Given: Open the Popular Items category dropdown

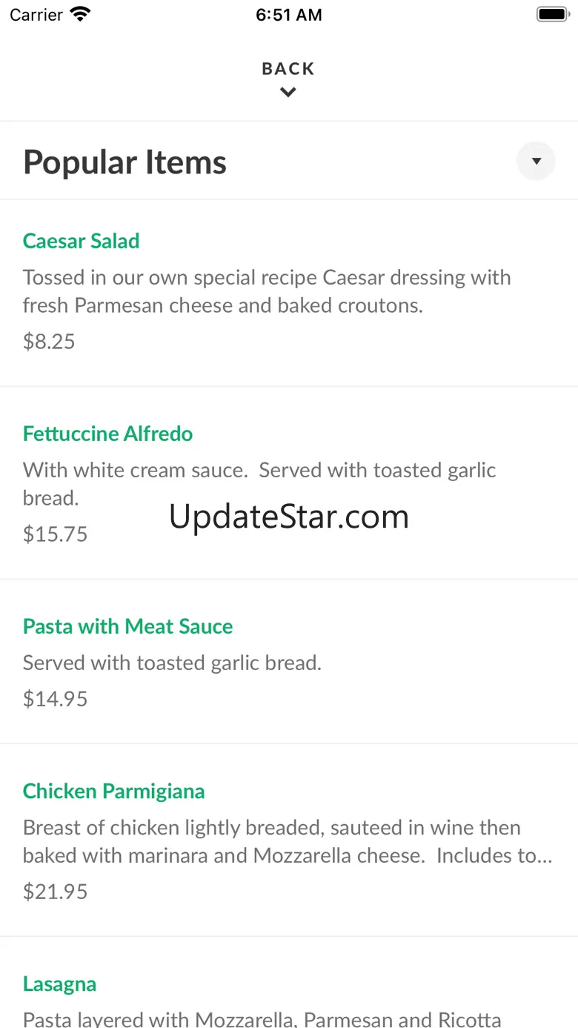Looking at the screenshot, I should coord(536,161).
